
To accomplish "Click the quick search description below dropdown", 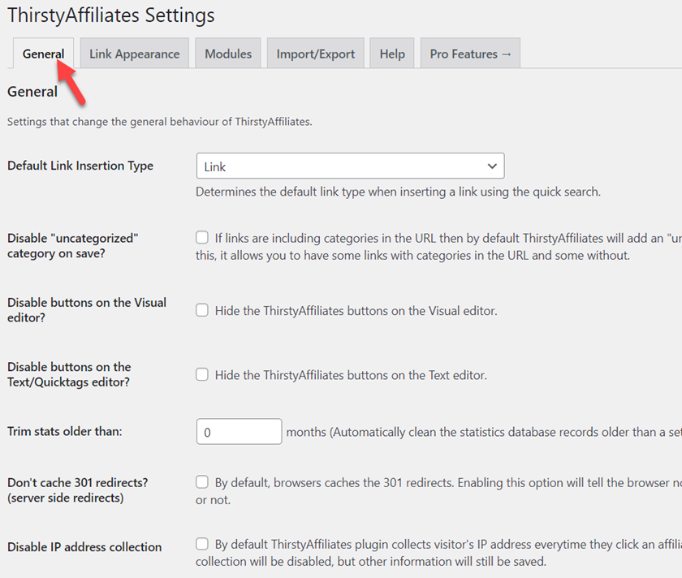I will pyautogui.click(x=398, y=192).
